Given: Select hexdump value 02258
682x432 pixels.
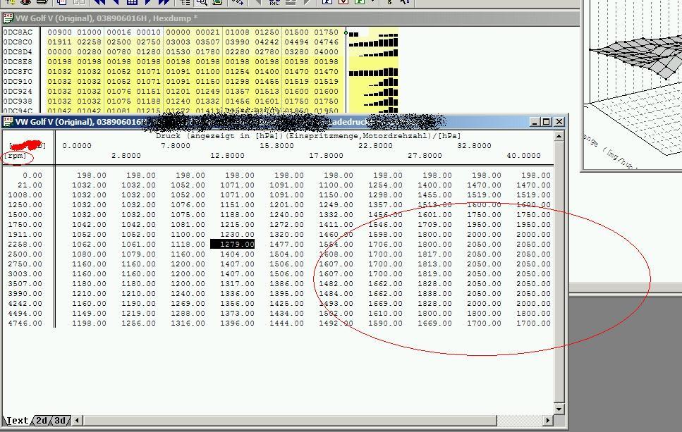Looking at the screenshot, I should [x=89, y=42].
